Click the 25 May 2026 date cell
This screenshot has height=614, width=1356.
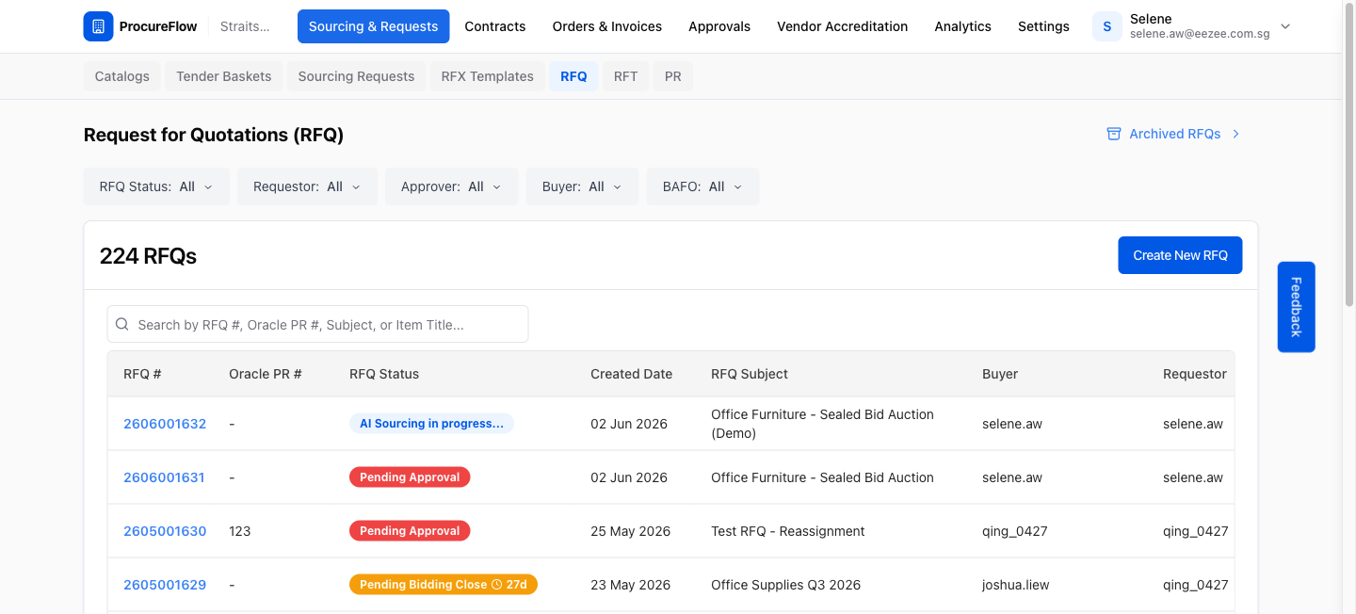point(631,531)
